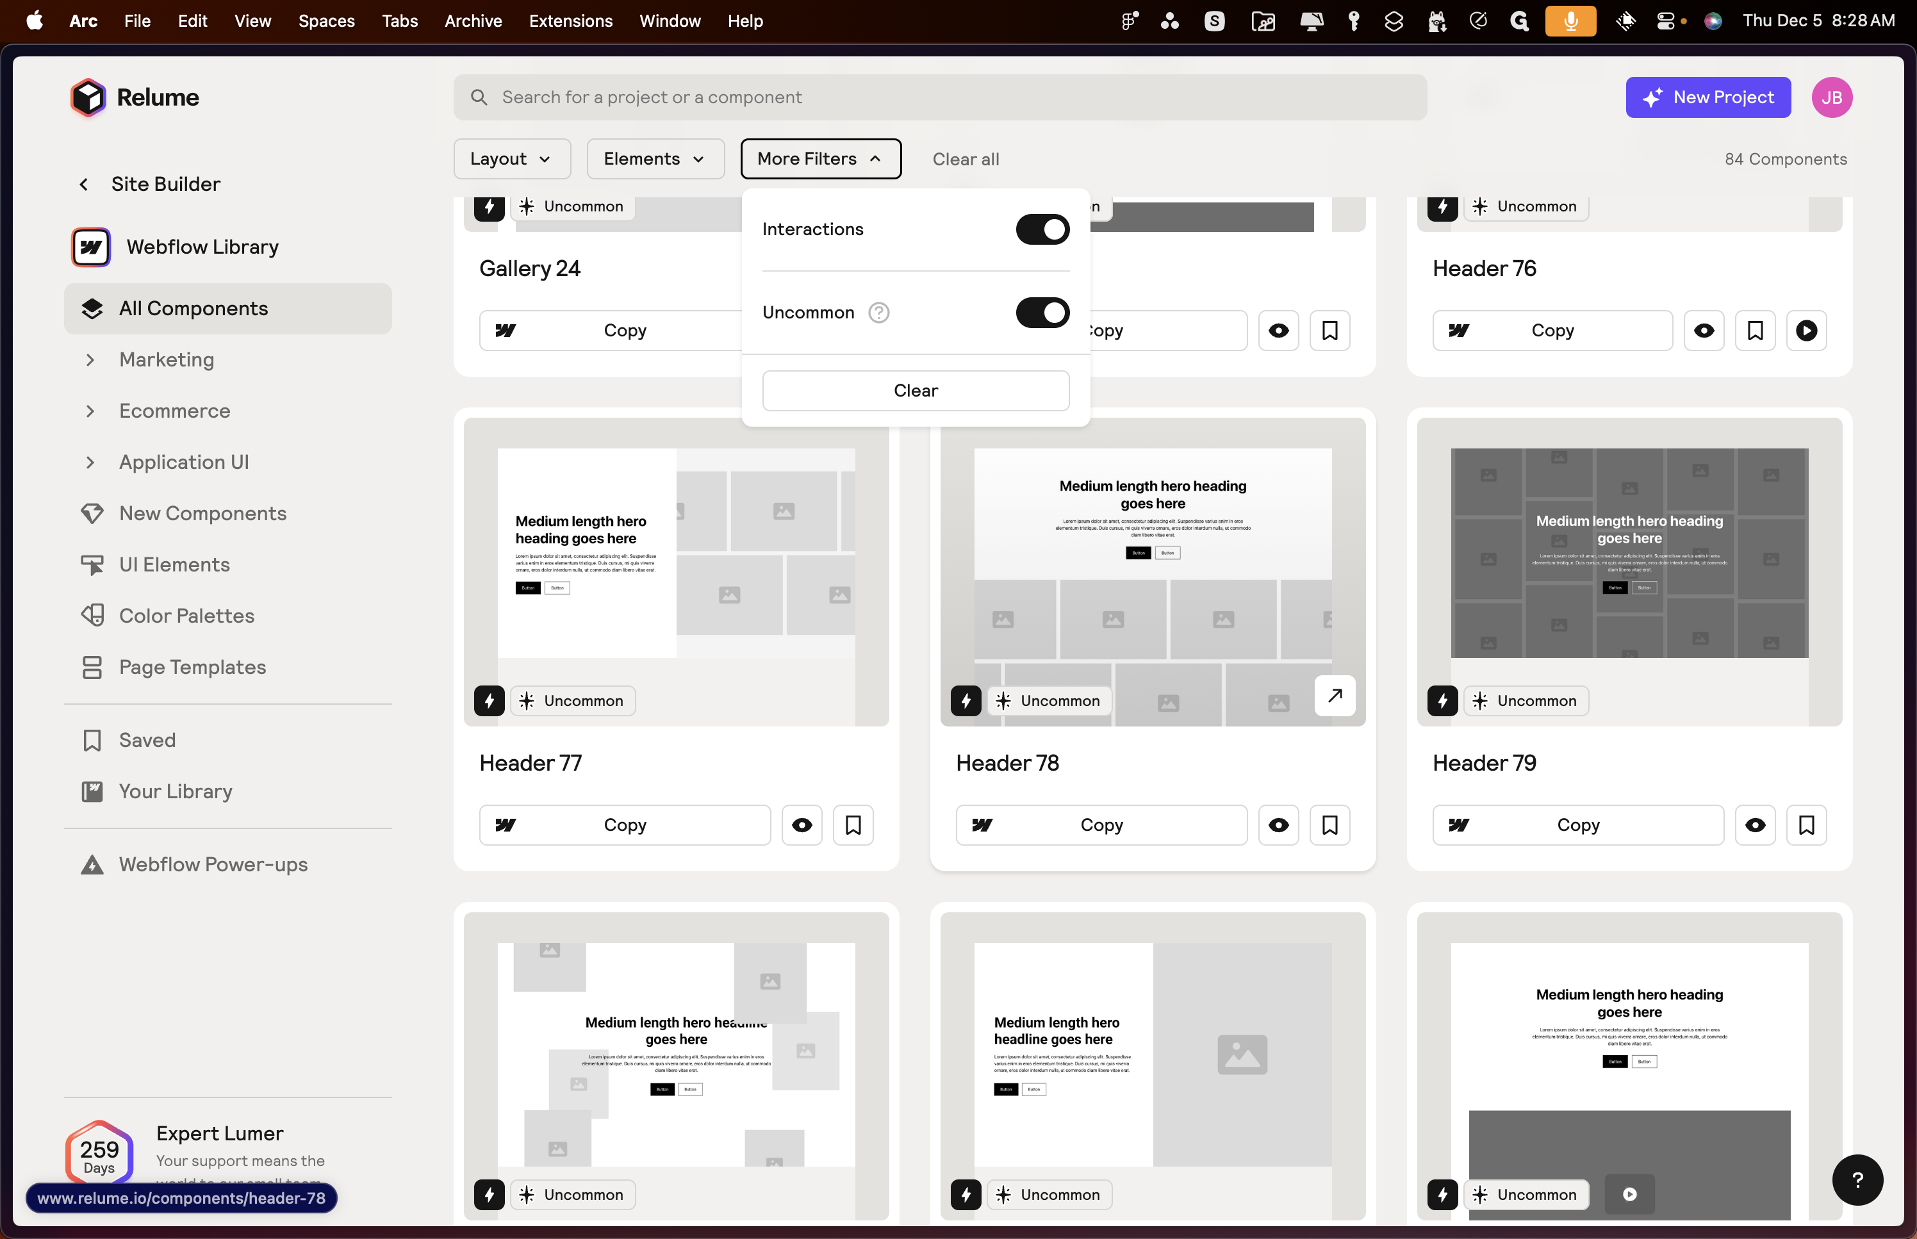
Task: Copy the Header 78 component
Action: [x=1101, y=825]
